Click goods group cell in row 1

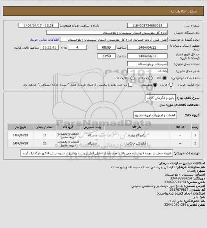(68, 135)
